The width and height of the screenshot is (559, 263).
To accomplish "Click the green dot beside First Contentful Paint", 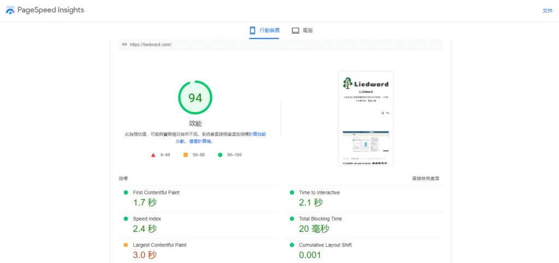I will pyautogui.click(x=126, y=192).
